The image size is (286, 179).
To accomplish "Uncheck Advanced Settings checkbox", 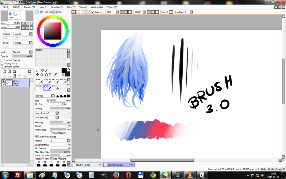I will coord(37,136).
